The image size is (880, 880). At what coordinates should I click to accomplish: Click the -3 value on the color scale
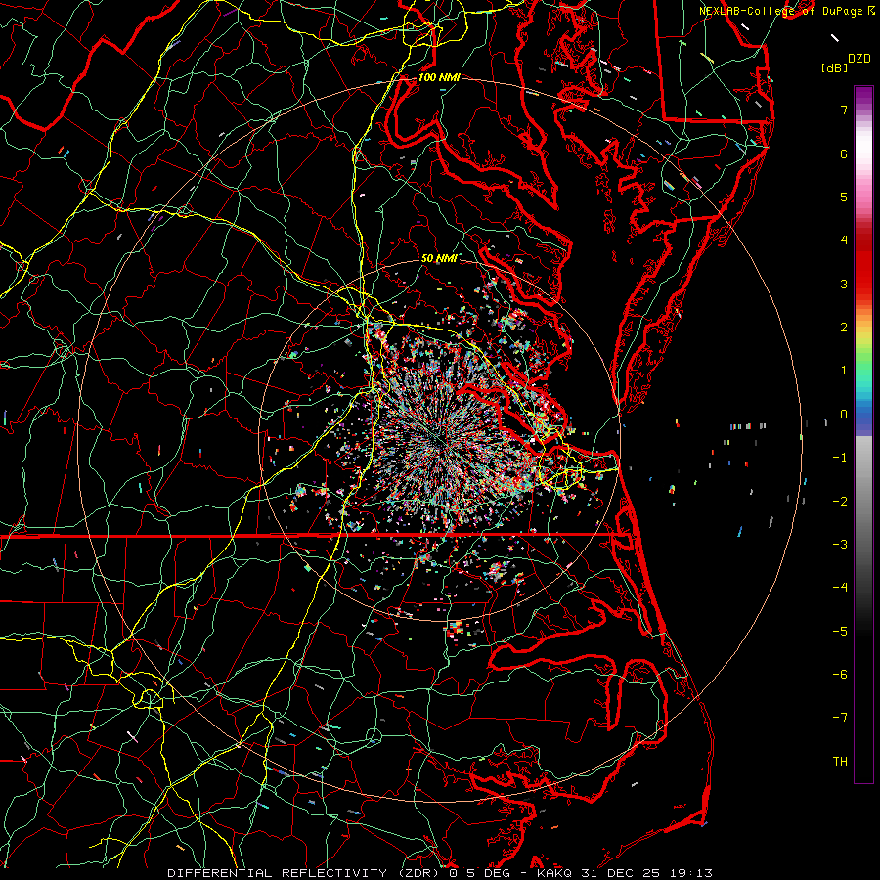840,544
